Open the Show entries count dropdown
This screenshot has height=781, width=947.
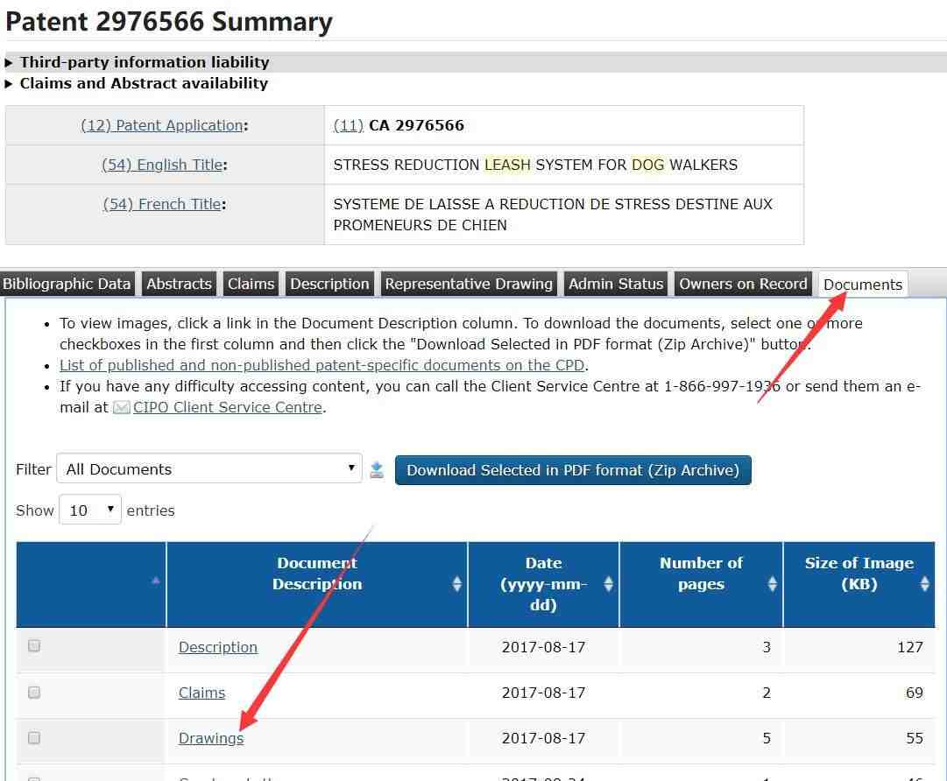(x=89, y=510)
